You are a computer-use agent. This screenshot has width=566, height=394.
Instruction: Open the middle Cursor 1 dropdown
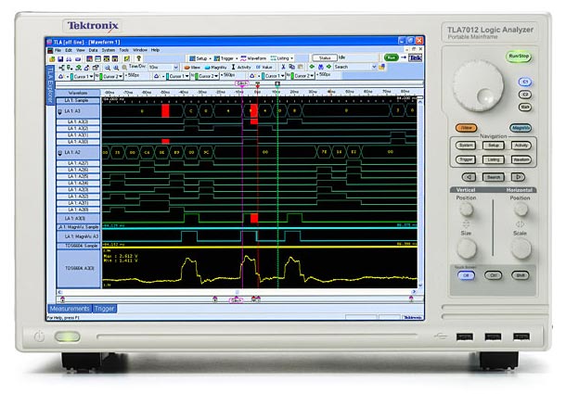coord(177,77)
